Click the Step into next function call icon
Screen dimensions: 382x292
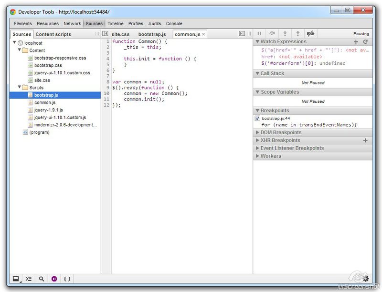[x=285, y=33]
